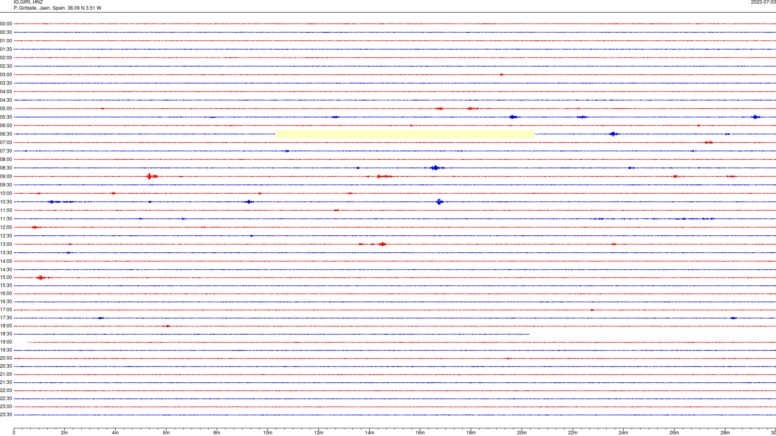Click the red event near 14.5m on 13:00 trace

[x=382, y=244]
